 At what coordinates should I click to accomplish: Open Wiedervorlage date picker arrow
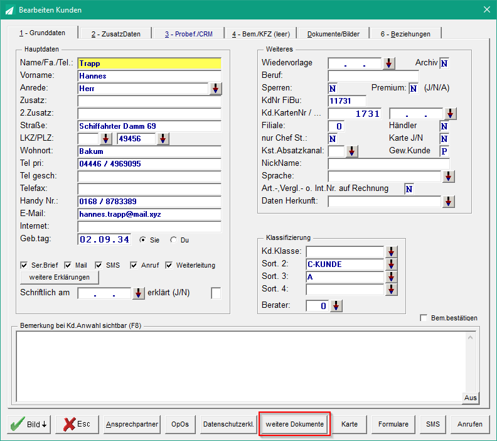389,63
